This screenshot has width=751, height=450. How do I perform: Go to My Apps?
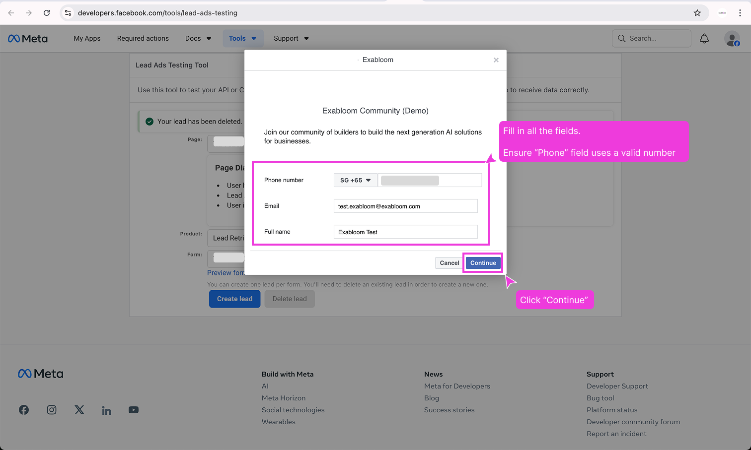87,38
